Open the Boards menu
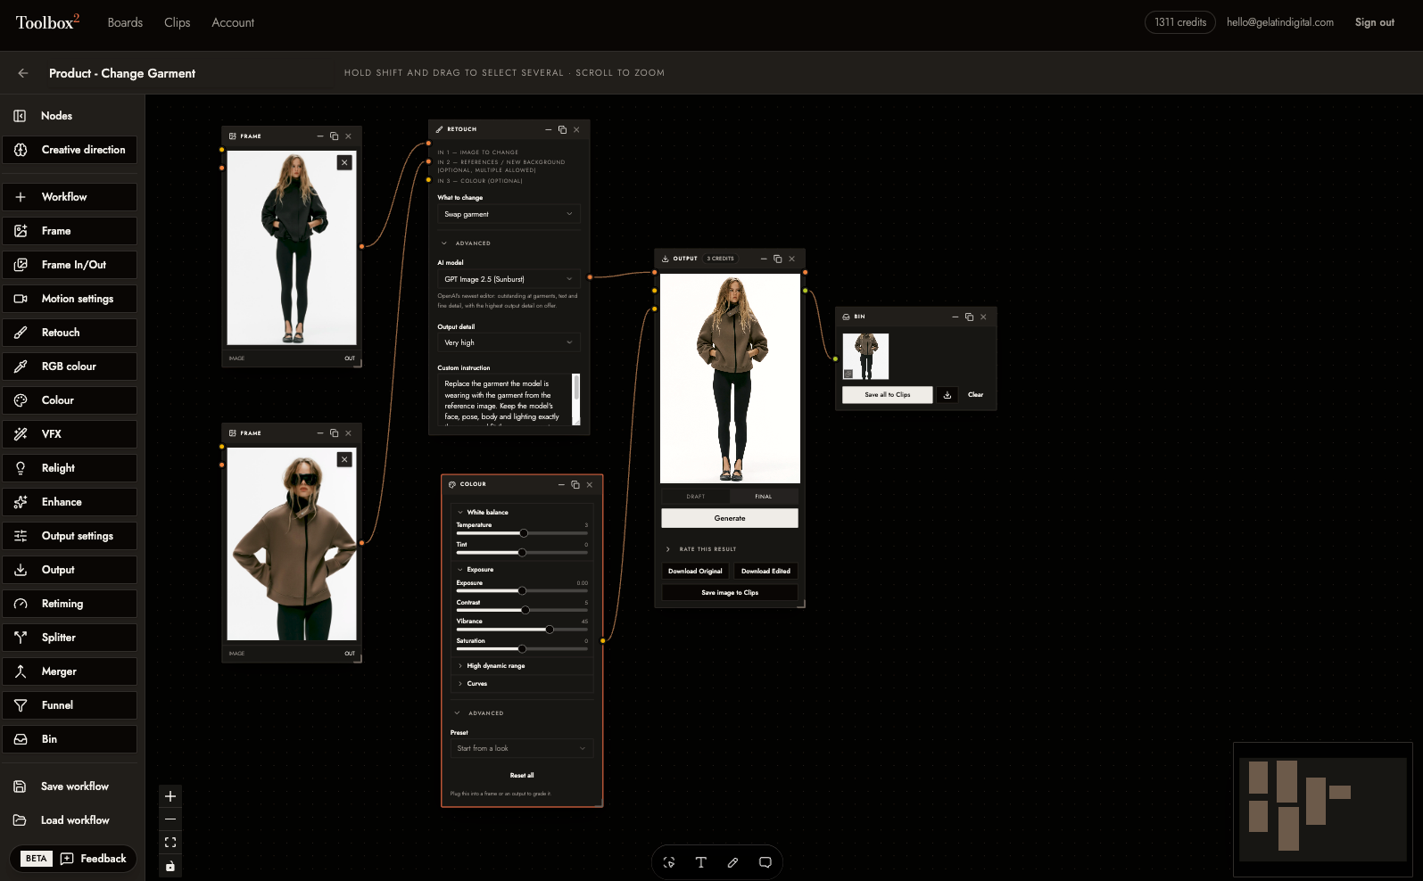This screenshot has width=1423, height=881. (125, 22)
